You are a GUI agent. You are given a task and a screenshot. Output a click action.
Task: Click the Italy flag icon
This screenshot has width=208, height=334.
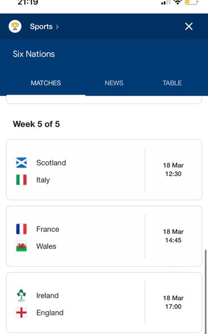22,180
